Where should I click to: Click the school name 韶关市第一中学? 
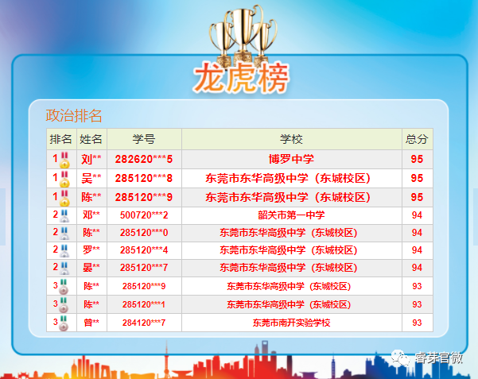tap(291, 215)
